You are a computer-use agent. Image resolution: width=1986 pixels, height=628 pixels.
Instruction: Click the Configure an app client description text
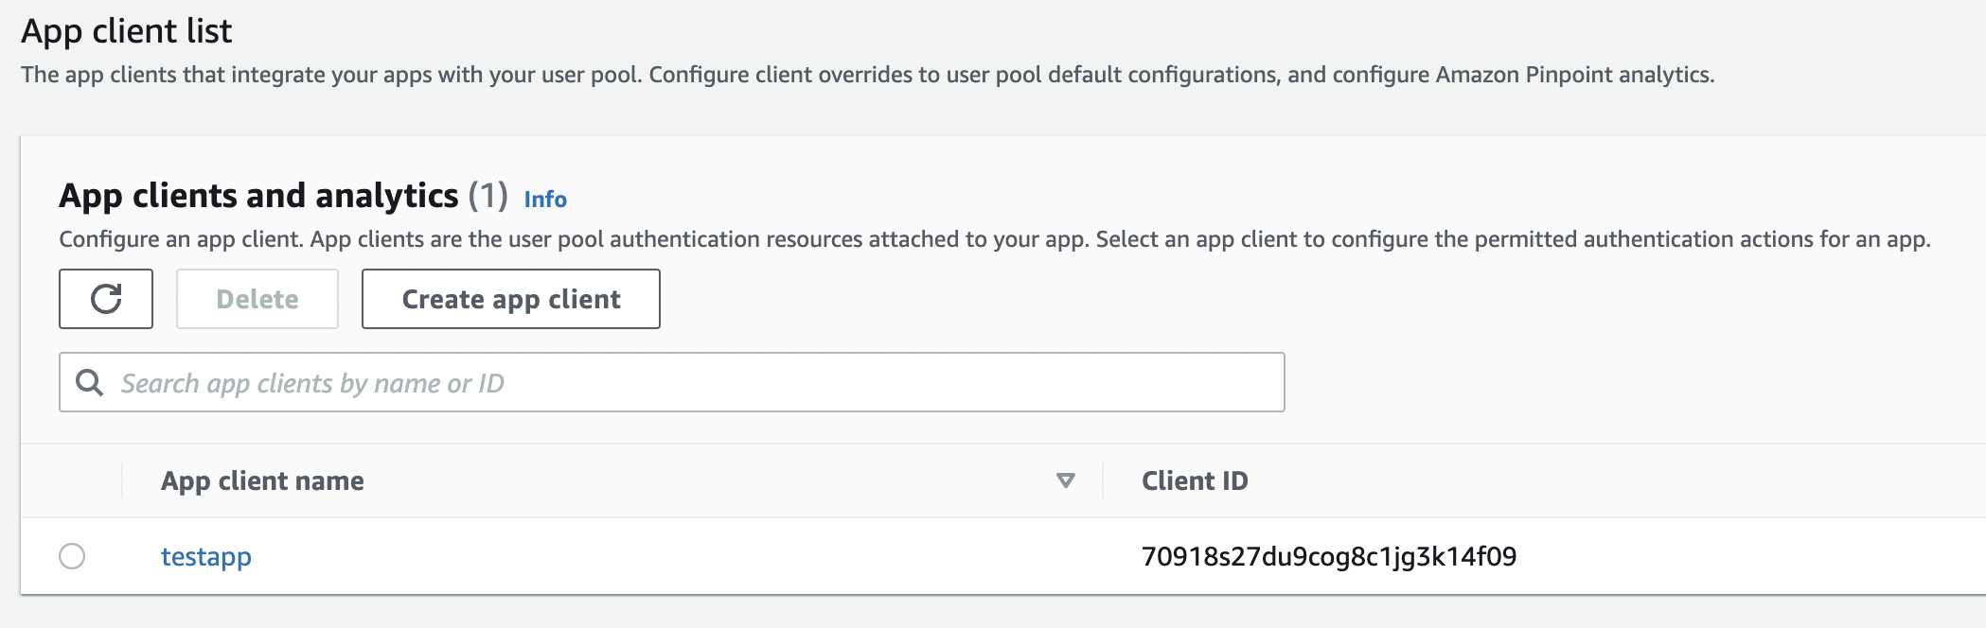pyautogui.click(x=994, y=239)
